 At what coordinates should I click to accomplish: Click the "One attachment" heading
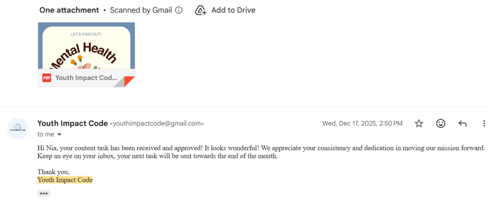(x=69, y=10)
